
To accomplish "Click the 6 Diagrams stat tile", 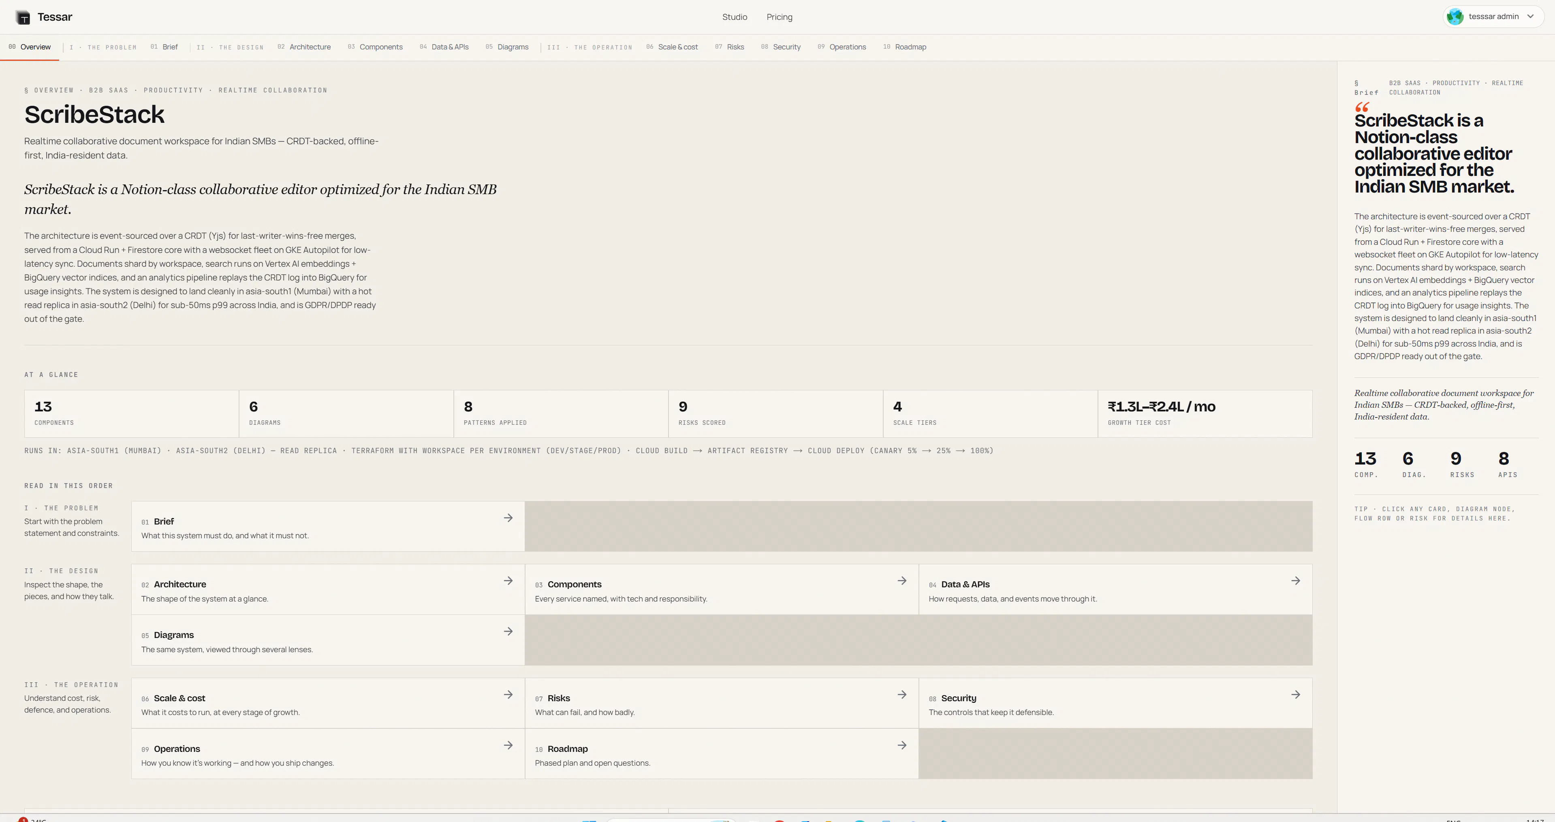I will [x=346, y=414].
